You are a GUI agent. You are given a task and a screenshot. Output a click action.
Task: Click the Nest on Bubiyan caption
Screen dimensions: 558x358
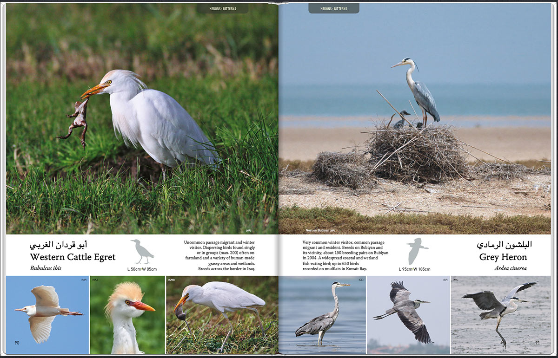click(x=320, y=230)
